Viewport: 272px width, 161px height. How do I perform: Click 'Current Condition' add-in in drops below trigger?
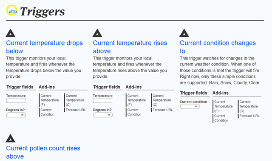click(x=47, y=112)
